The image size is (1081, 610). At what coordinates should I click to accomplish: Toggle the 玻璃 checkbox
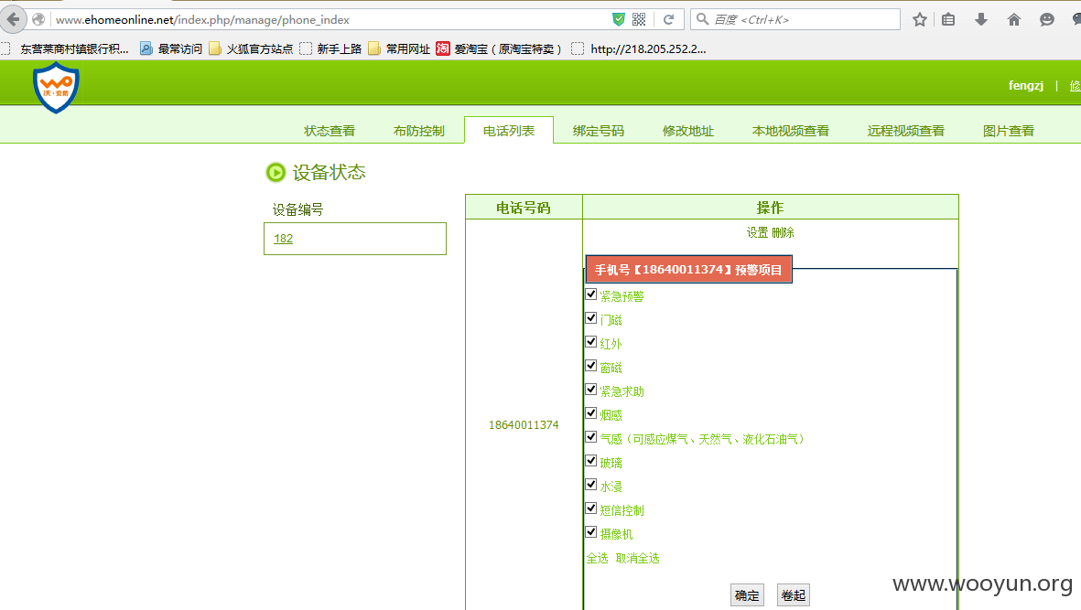pyautogui.click(x=590, y=461)
